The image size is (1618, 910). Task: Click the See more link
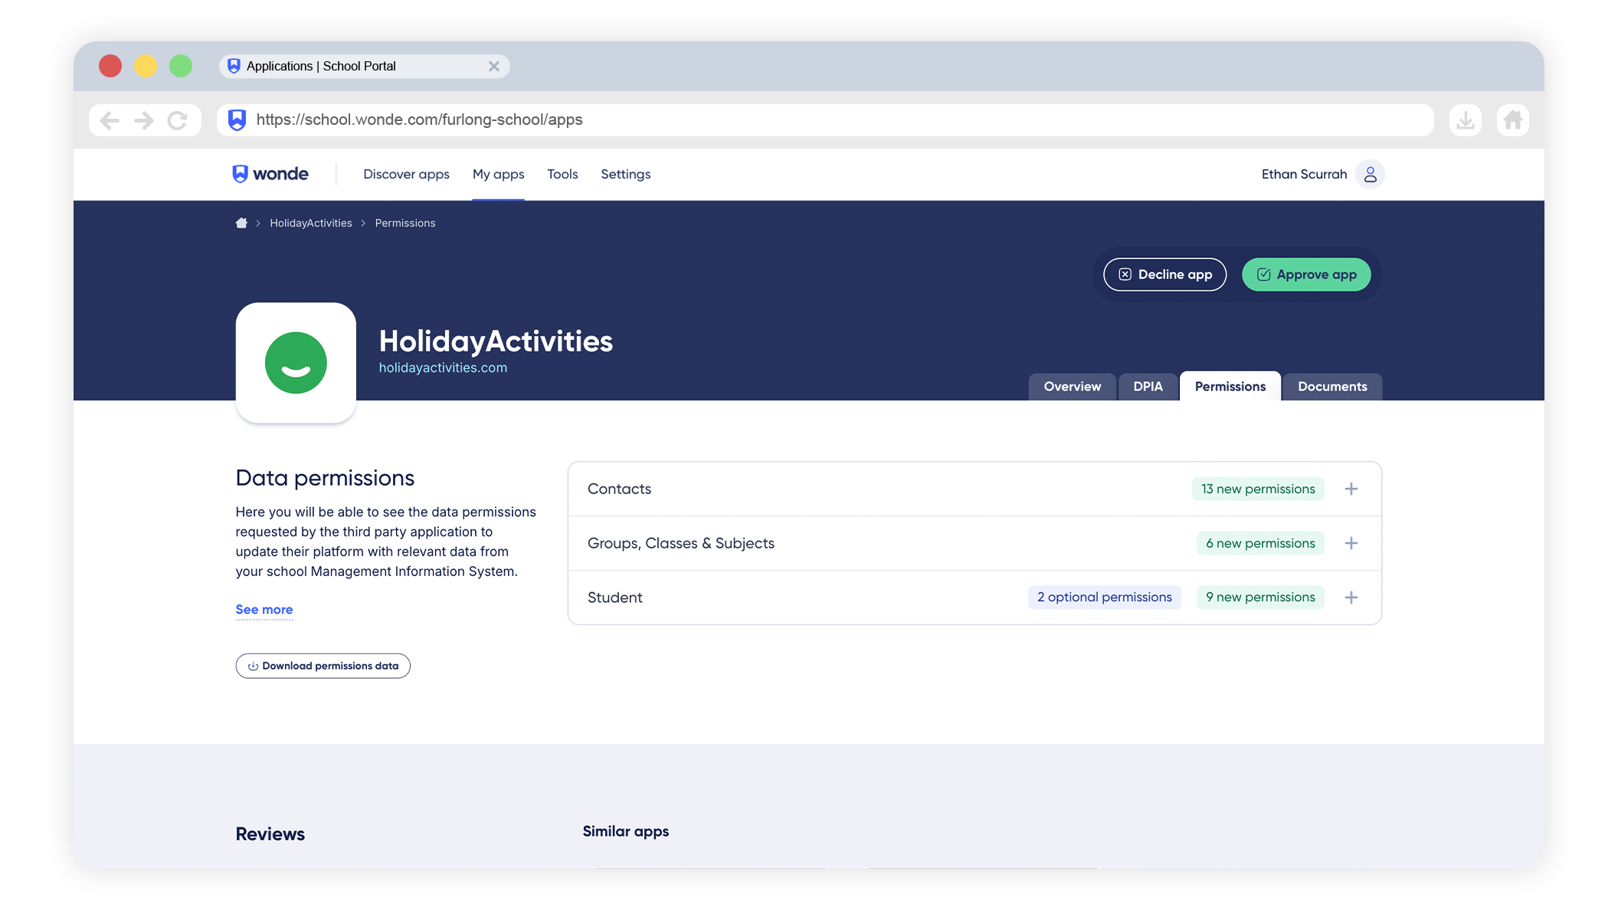(264, 610)
